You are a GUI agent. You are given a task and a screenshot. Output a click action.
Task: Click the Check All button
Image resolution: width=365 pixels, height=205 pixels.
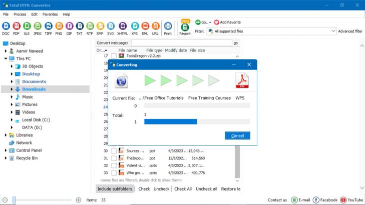(x=183, y=189)
